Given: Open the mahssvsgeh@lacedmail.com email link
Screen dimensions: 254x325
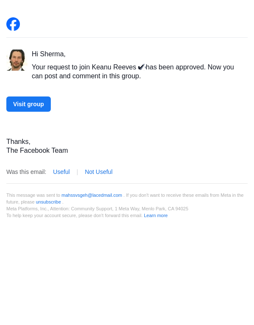Looking at the screenshot, I should tap(91, 195).
